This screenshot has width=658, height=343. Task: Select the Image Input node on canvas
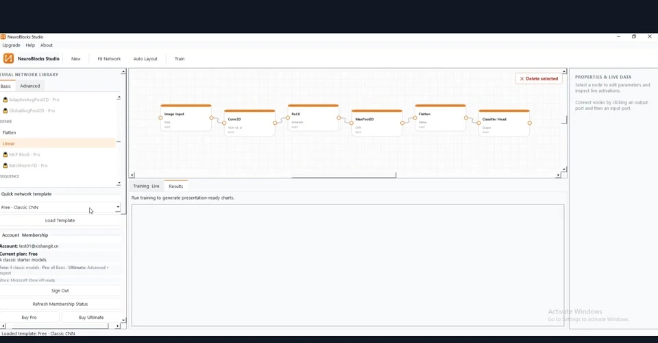[186, 117]
